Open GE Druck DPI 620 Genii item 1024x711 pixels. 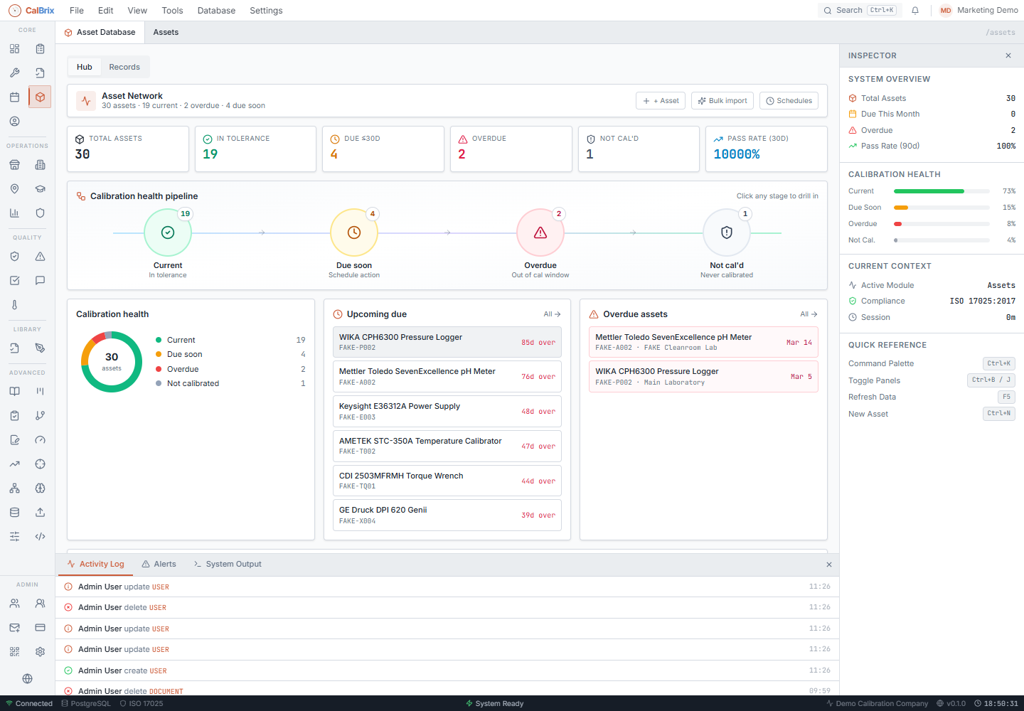(447, 515)
